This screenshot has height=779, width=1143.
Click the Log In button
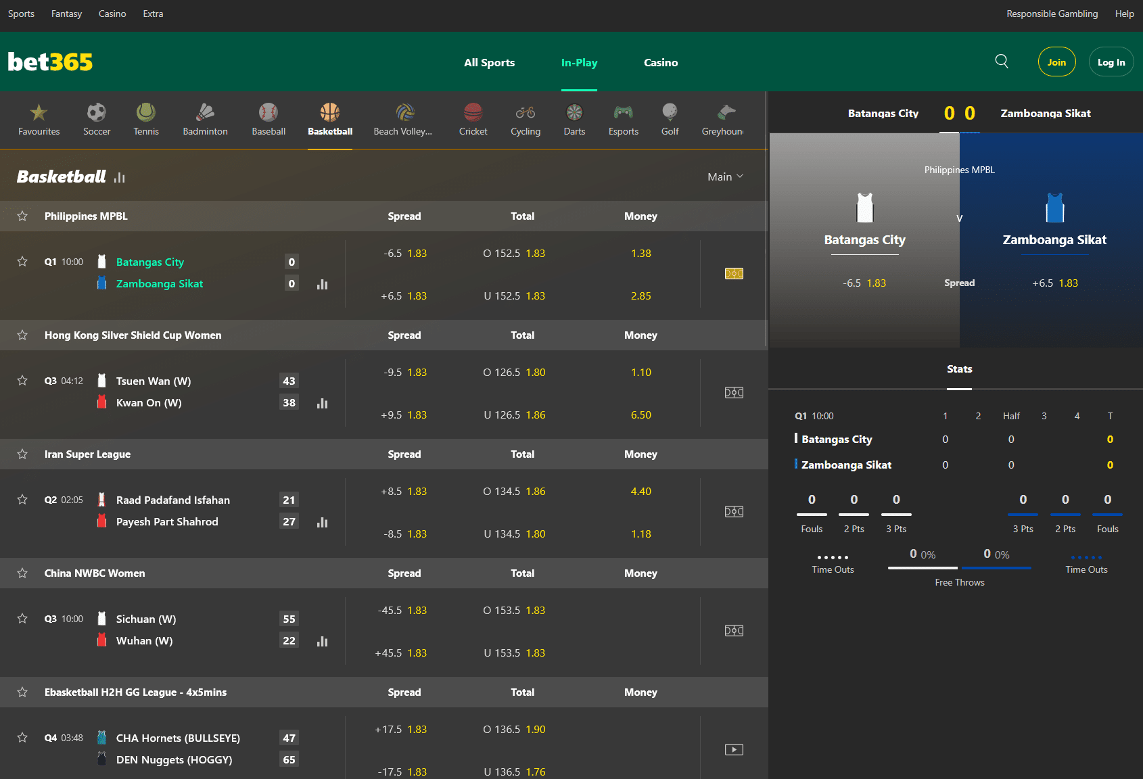[1111, 62]
